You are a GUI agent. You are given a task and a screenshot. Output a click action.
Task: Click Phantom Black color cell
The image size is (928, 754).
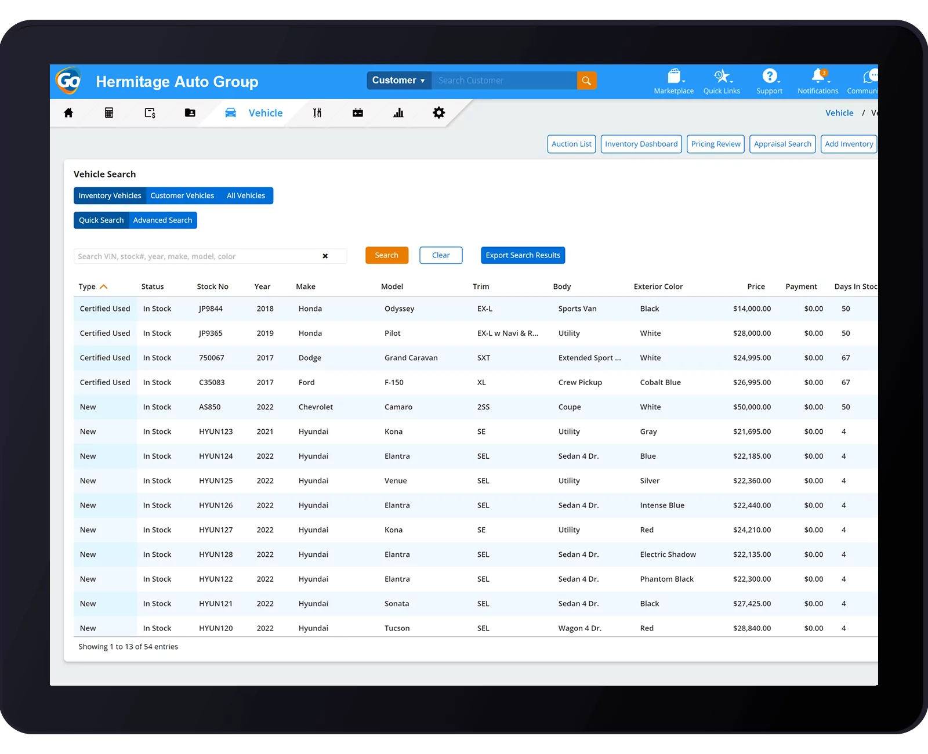(x=667, y=579)
